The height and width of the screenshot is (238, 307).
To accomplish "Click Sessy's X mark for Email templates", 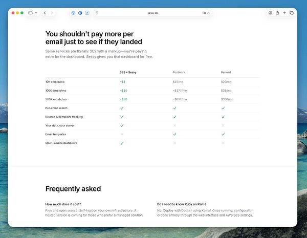I will pyautogui.click(x=122, y=134).
